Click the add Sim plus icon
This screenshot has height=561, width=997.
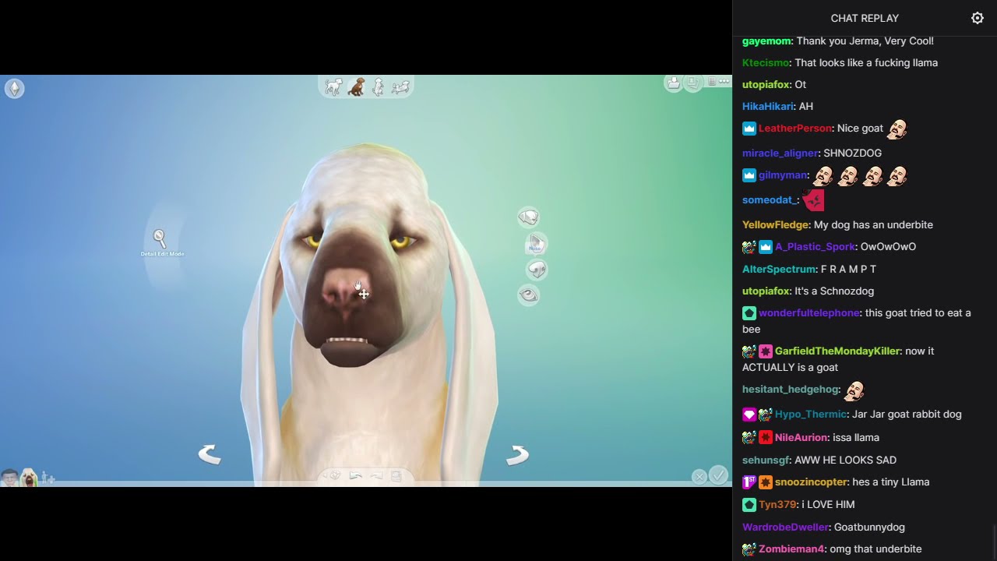coord(48,478)
